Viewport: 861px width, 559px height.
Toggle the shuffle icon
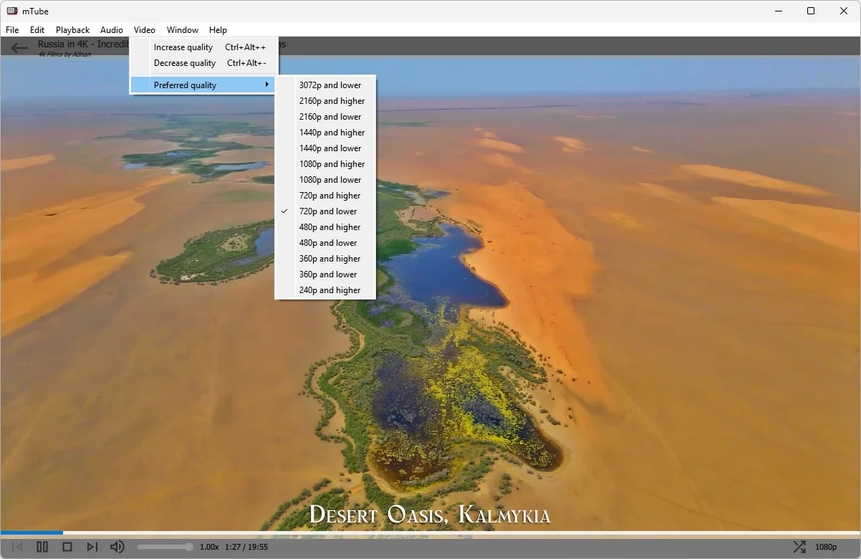(x=799, y=547)
